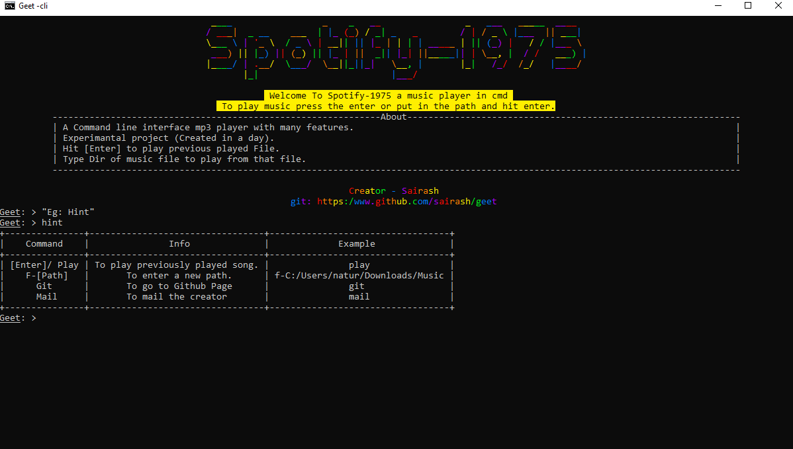The height and width of the screenshot is (449, 793).
Task: Click the 'Welcome To Spotify-1975' highlighted line
Action: click(389, 95)
